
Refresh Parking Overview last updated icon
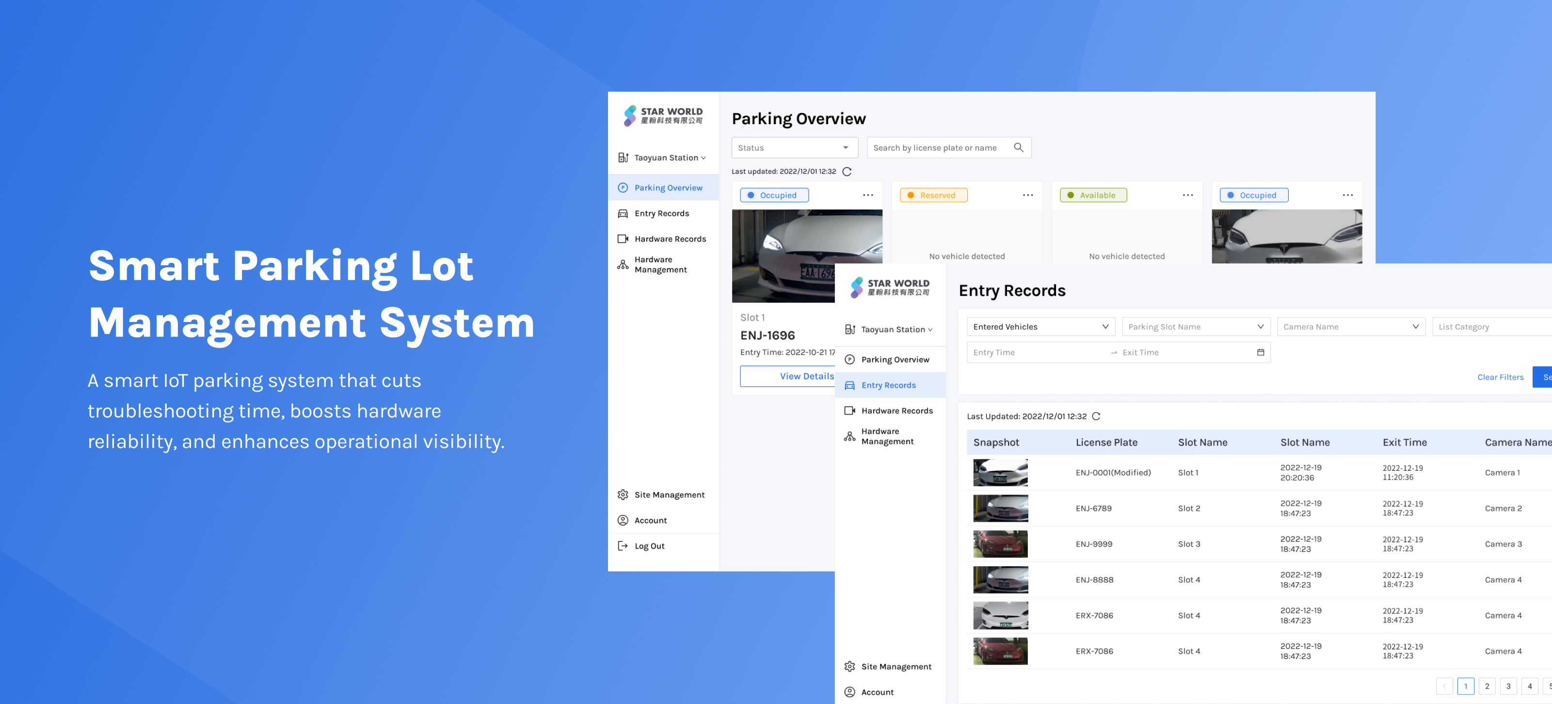pos(847,171)
